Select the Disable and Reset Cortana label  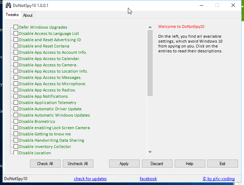(44, 46)
